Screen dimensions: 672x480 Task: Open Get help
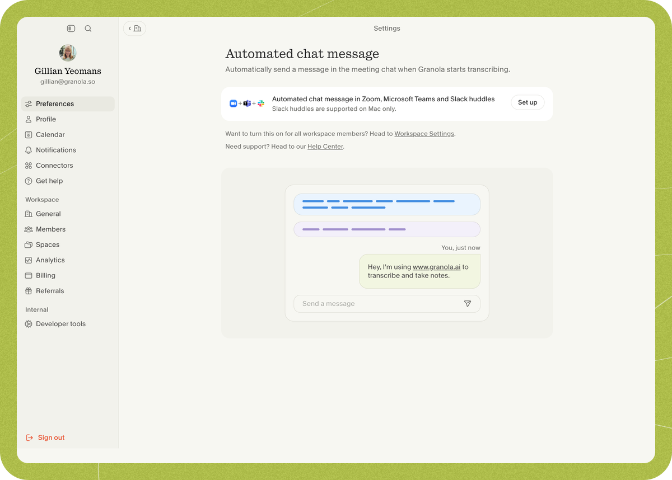(68, 181)
